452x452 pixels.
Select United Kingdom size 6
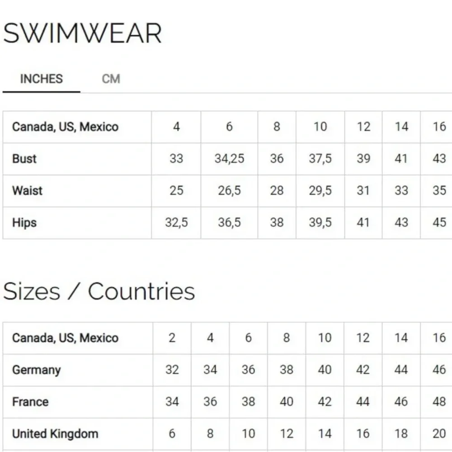[172, 433]
